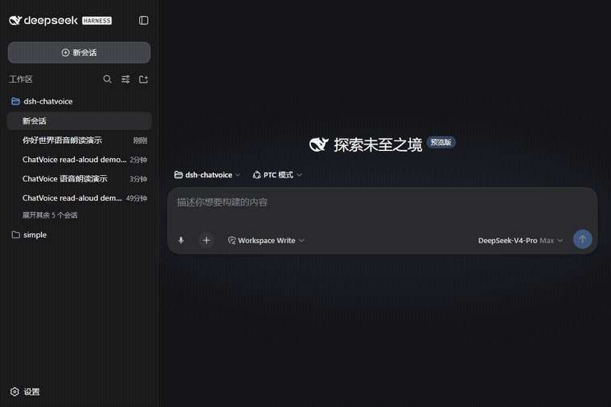The image size is (611, 407).
Task: Open the PTC 模式 mode dropdown
Action: (277, 175)
